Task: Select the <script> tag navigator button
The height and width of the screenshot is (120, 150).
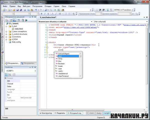Action: [x=107, y=113]
